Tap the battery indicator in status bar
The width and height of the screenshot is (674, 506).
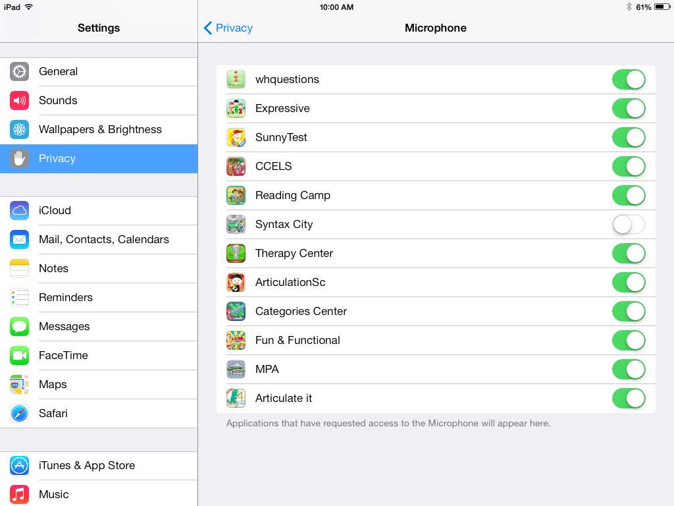point(662,7)
